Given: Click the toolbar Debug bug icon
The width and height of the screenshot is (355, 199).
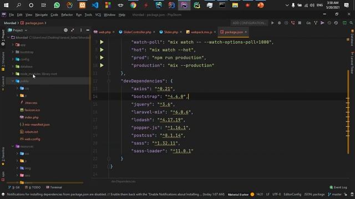Looking at the screenshot, I should click(279, 23).
